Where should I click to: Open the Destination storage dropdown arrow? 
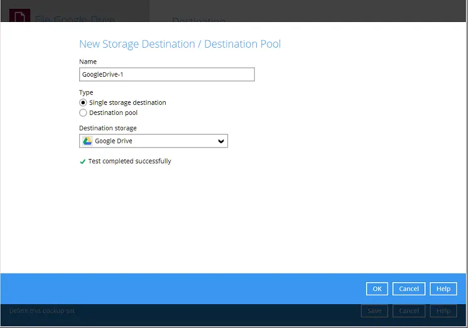(221, 141)
